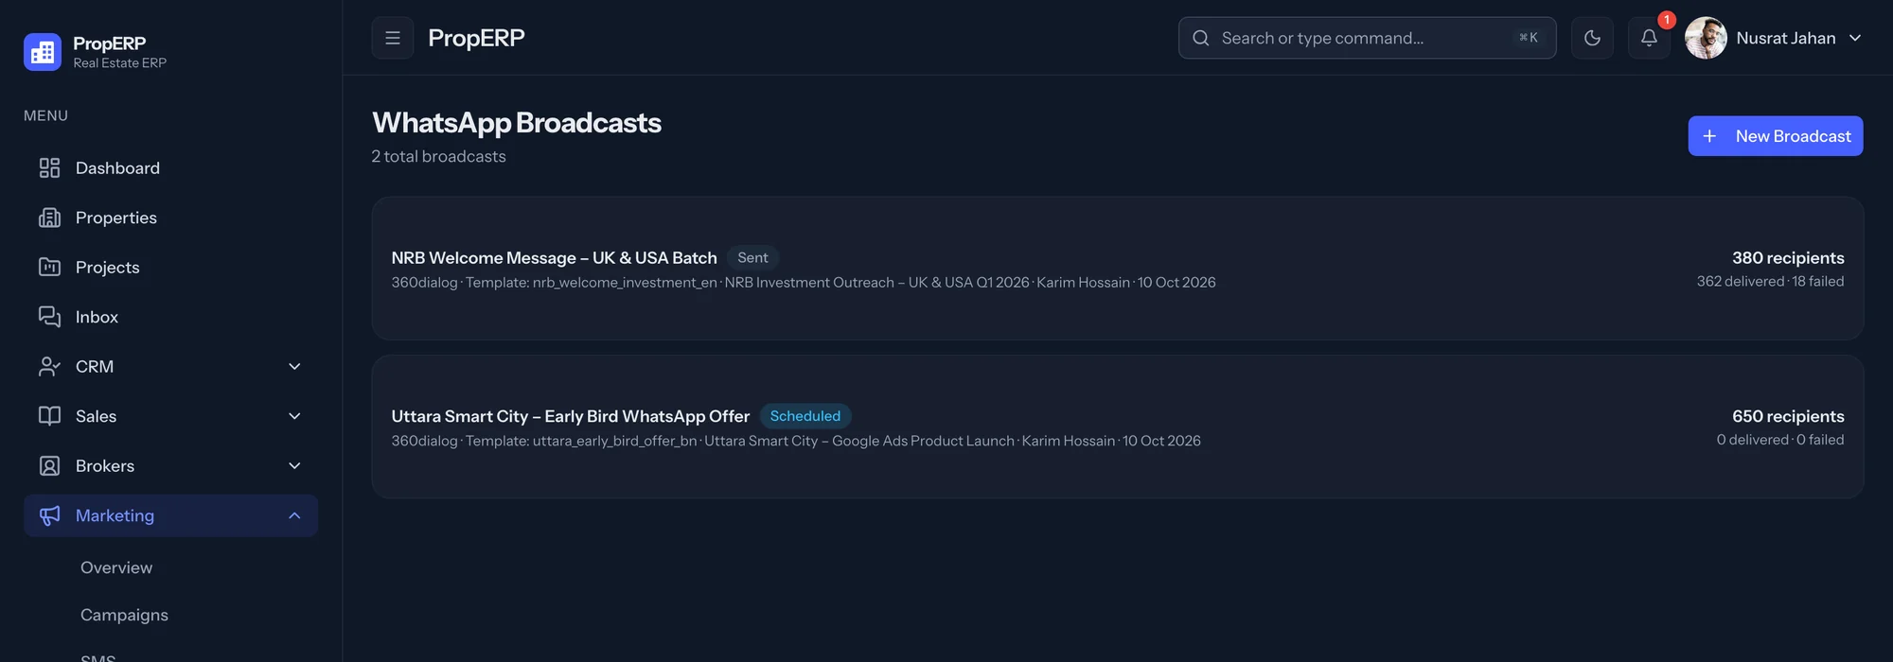This screenshot has width=1893, height=662.
Task: Toggle dark mode with moon icon
Action: click(1592, 38)
